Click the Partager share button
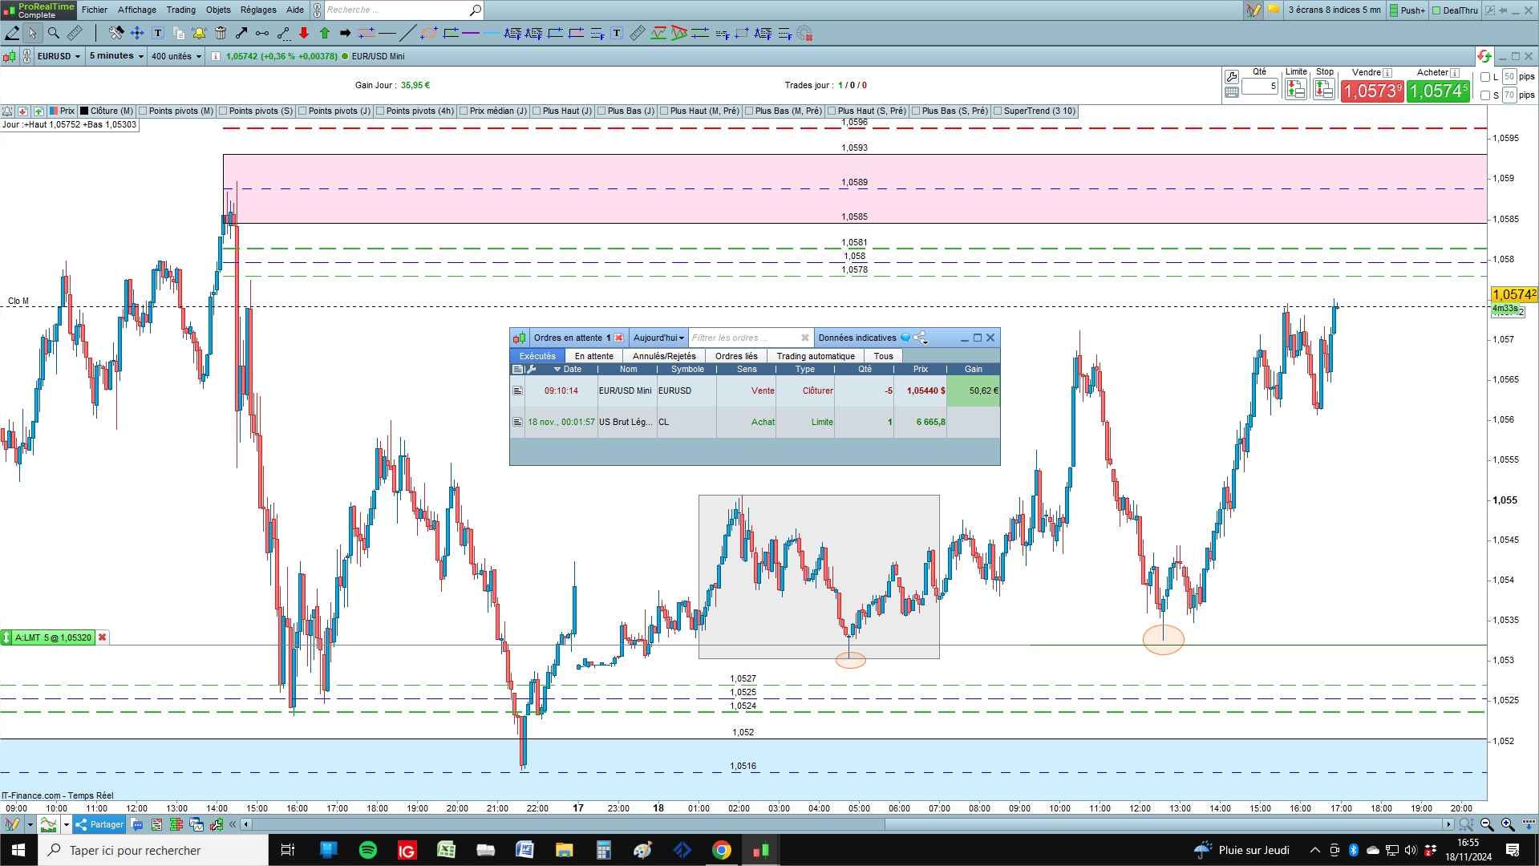Viewport: 1539px width, 866px height. tap(100, 824)
